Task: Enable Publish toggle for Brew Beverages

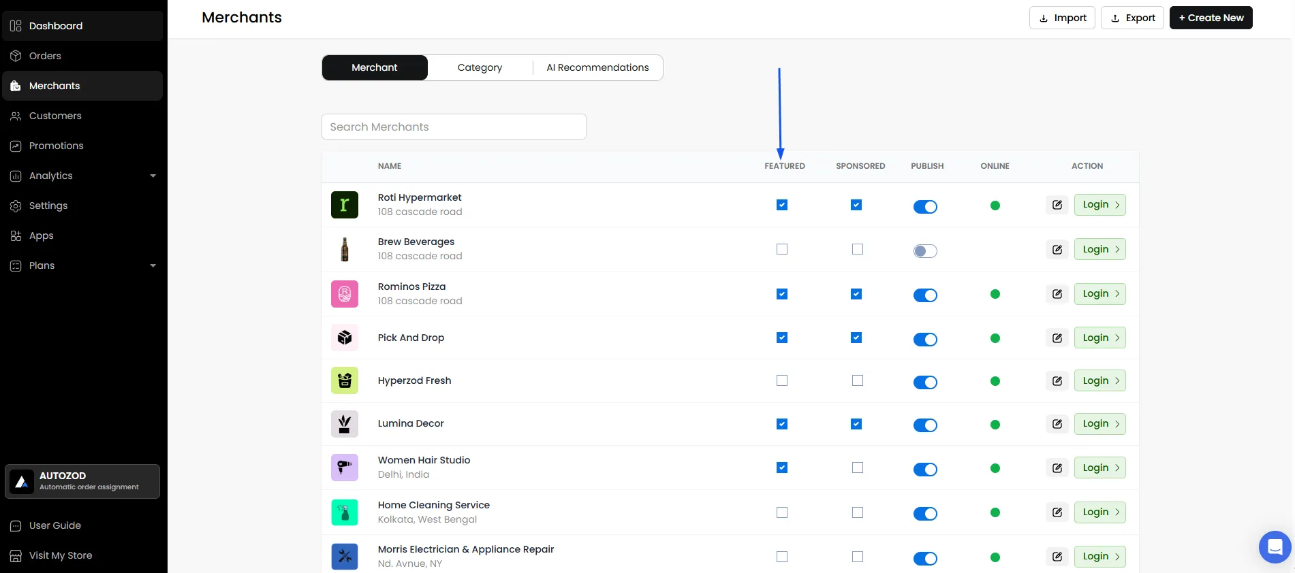Action: (925, 251)
